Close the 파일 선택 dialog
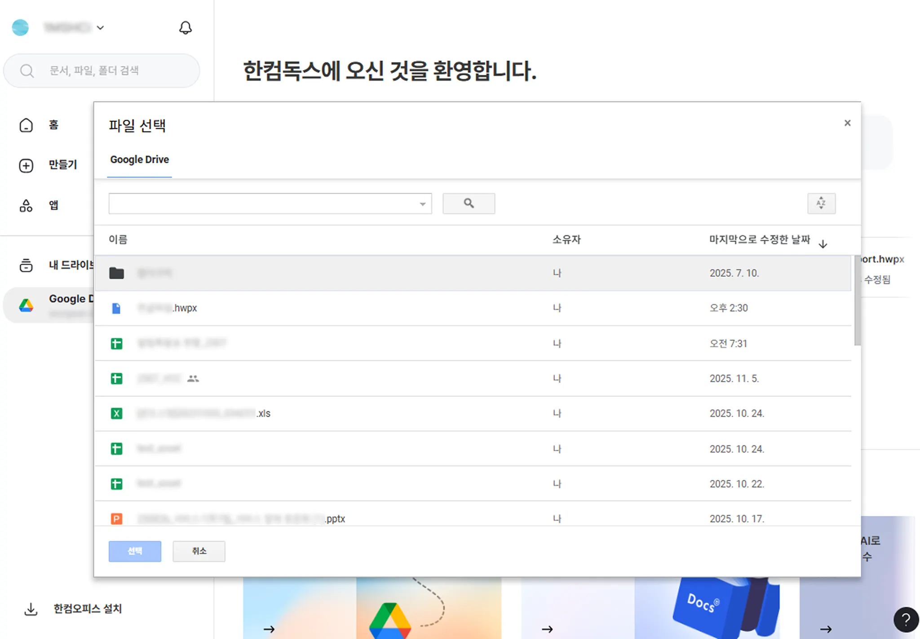Image resolution: width=920 pixels, height=639 pixels. pyautogui.click(x=847, y=123)
